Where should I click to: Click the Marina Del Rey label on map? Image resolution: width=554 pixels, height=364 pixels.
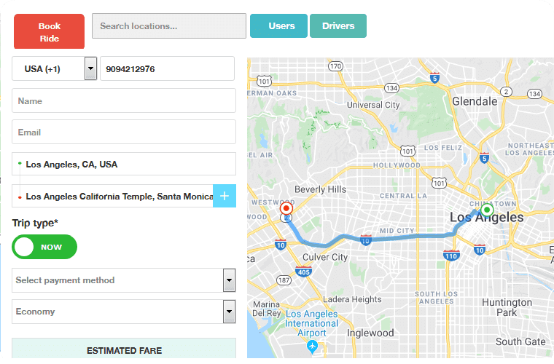pyautogui.click(x=266, y=309)
